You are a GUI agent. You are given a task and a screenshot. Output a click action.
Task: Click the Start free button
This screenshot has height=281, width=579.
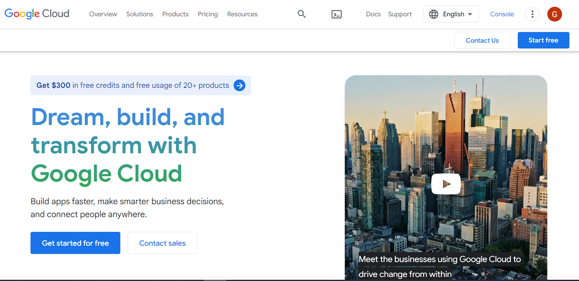pyautogui.click(x=543, y=40)
